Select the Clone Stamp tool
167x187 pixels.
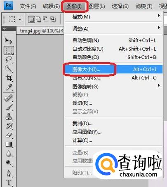pos(9,117)
